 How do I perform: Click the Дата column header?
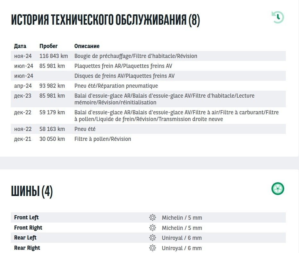pyautogui.click(x=20, y=46)
